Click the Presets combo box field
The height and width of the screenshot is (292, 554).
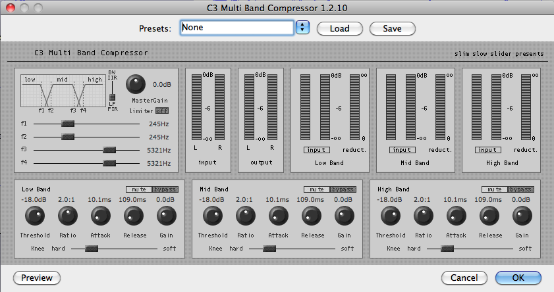(236, 28)
